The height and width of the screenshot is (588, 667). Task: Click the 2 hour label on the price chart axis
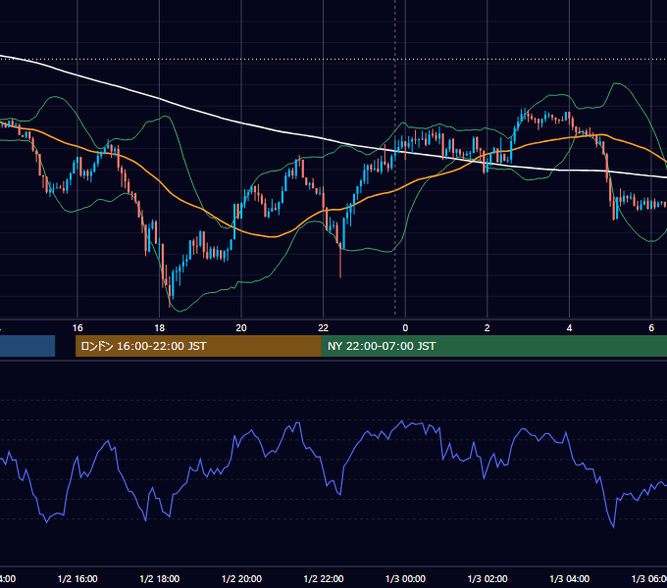click(487, 328)
